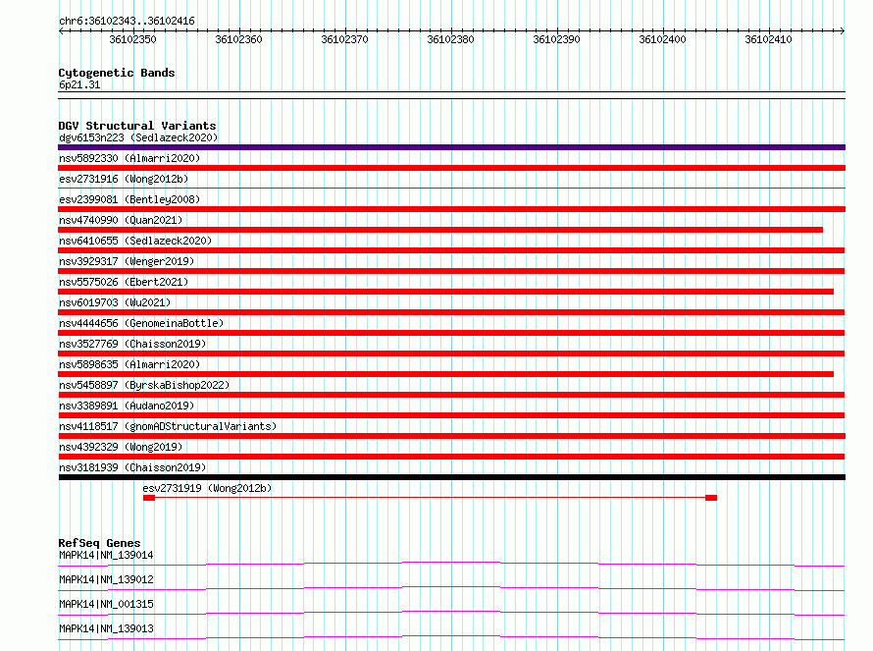Click ruler position 36102370
Viewport: 873px width, 651px height.
click(x=344, y=39)
